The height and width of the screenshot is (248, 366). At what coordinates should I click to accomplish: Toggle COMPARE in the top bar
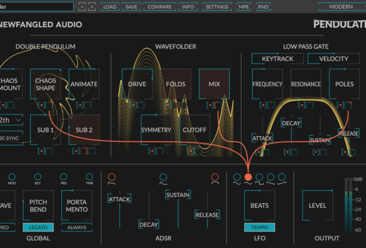[x=159, y=6]
